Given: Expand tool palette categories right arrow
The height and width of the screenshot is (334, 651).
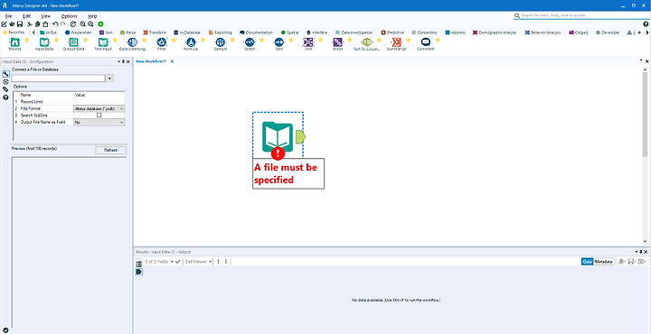Looking at the screenshot, I should [x=647, y=32].
